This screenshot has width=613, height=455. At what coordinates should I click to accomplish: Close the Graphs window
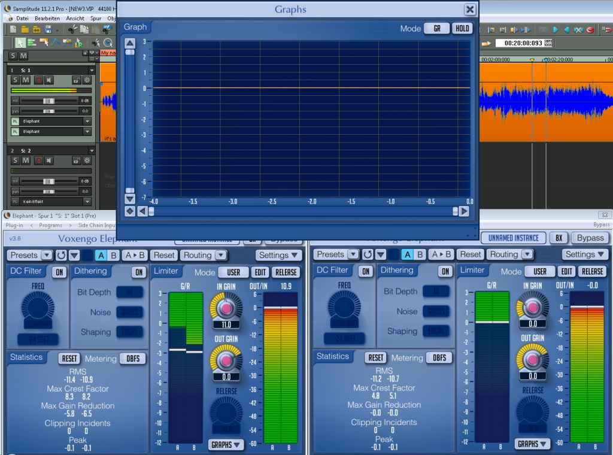(470, 10)
